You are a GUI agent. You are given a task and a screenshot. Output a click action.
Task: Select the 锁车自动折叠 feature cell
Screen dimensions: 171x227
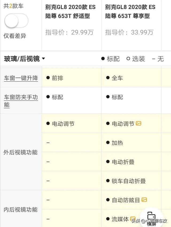coord(131,181)
